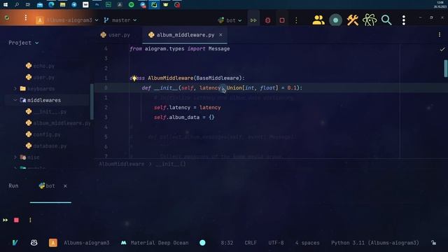This screenshot has height=252, width=448.
Task: Open Telegram from the taskbar
Action: [74, 5]
